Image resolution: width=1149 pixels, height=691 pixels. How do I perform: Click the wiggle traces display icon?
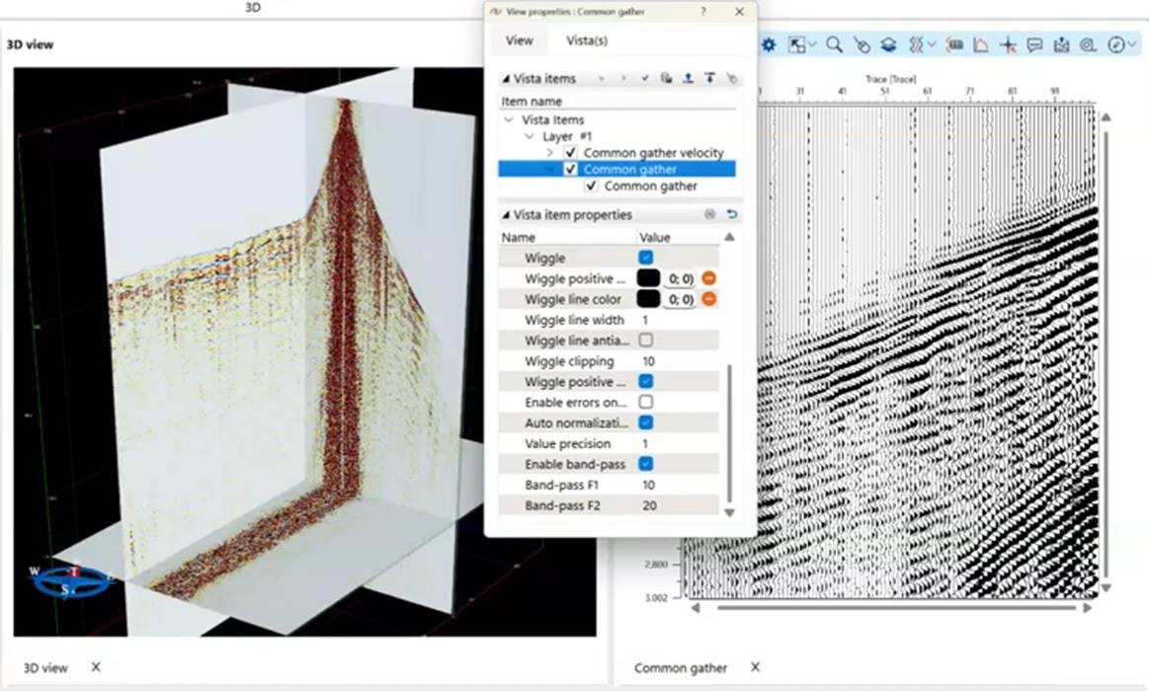pos(916,45)
